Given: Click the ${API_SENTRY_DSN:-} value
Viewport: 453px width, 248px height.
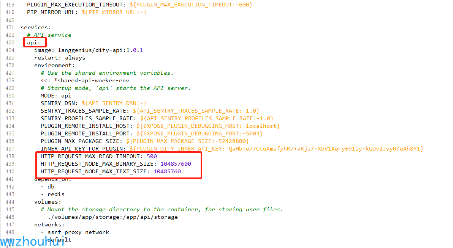Looking at the screenshot, I should point(114,103).
